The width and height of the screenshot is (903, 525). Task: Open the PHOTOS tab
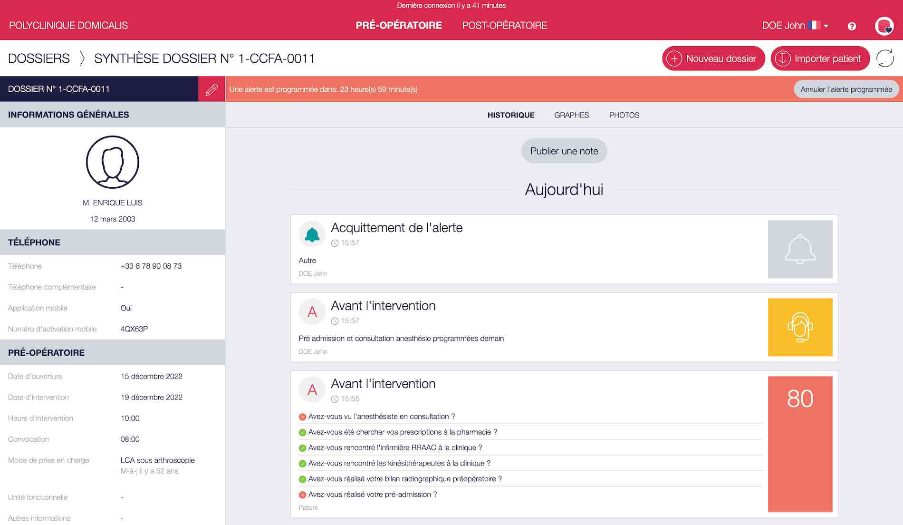coord(624,115)
